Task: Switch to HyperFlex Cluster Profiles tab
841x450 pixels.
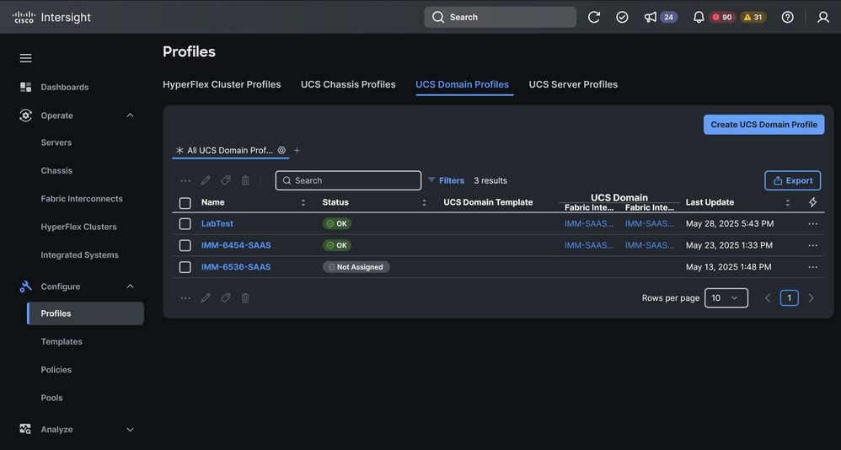Action: pyautogui.click(x=222, y=84)
